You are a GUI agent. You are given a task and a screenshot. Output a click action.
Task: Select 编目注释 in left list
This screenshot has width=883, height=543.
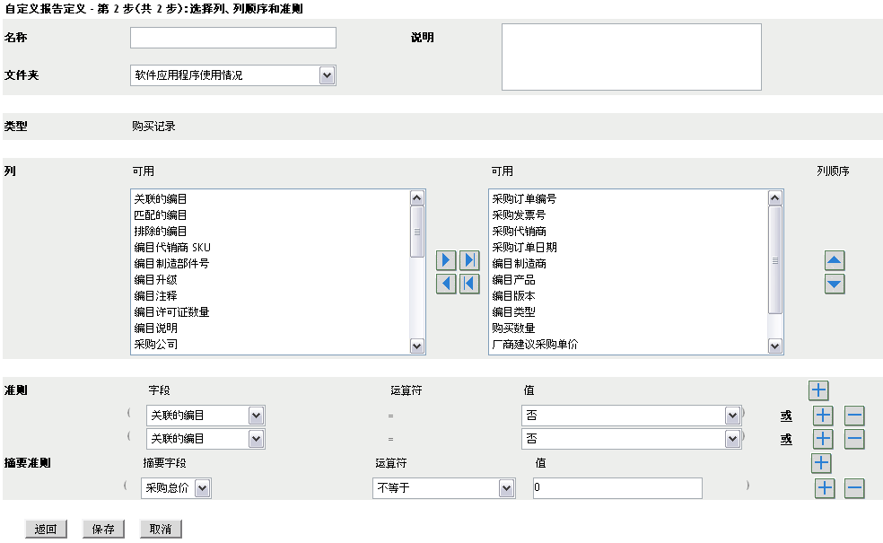coord(270,295)
